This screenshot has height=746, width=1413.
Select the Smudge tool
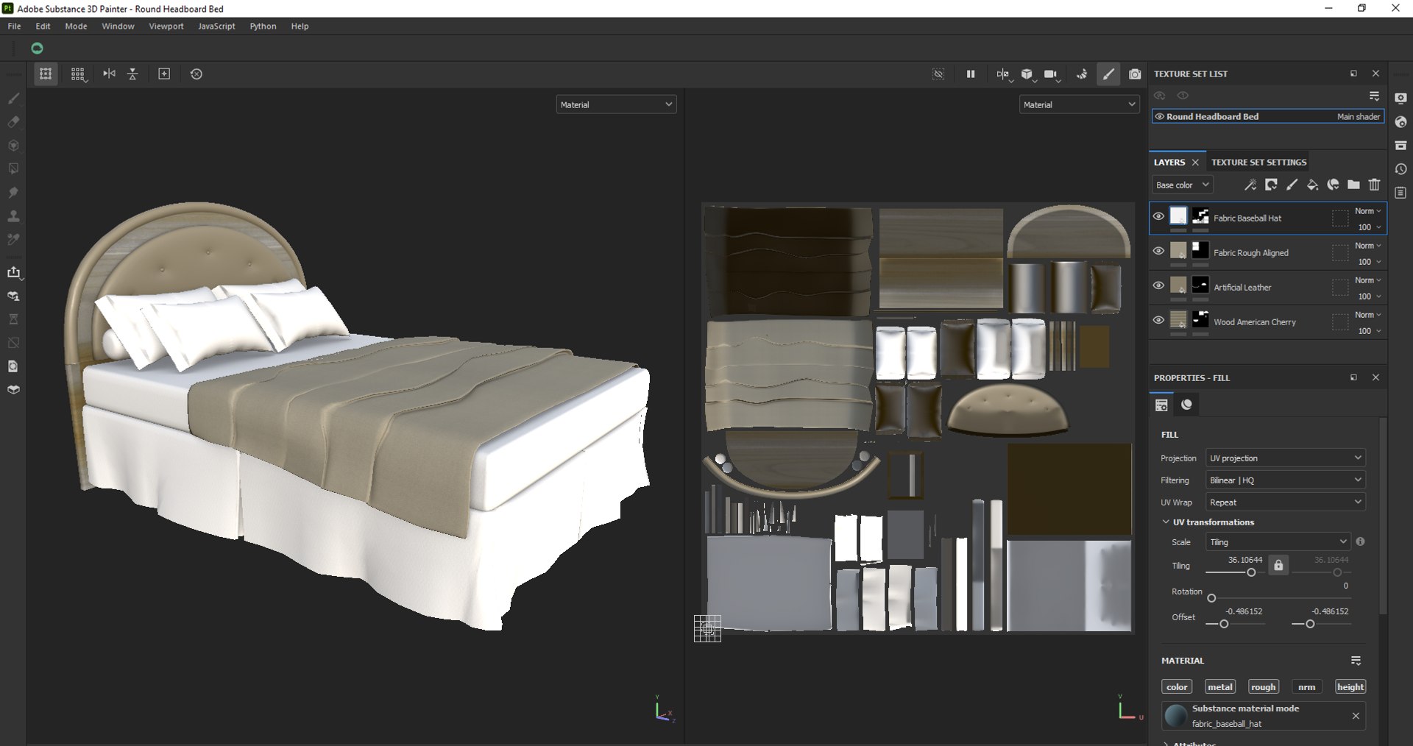click(x=13, y=193)
